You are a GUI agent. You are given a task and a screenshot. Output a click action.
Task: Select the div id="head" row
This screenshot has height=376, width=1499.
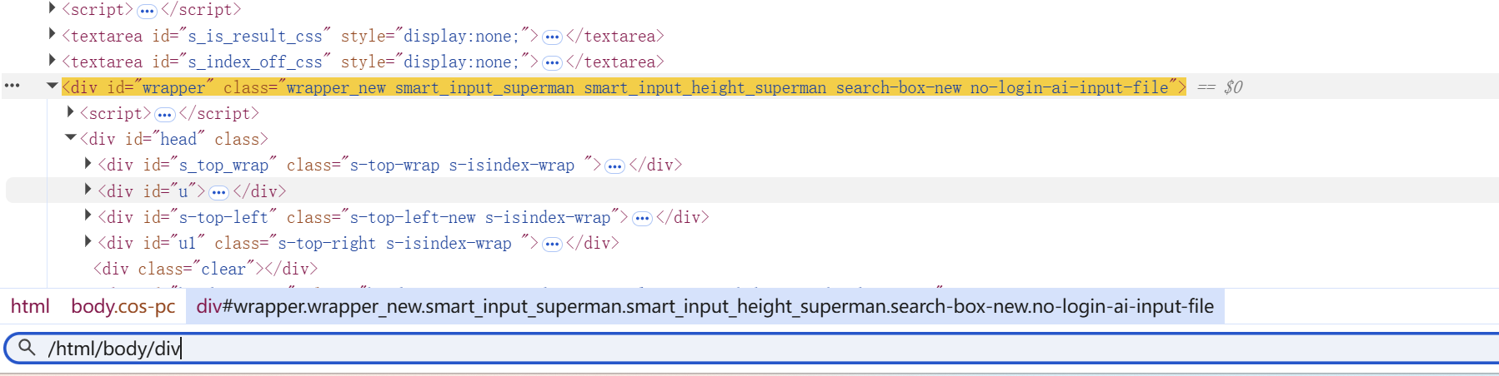click(x=174, y=139)
